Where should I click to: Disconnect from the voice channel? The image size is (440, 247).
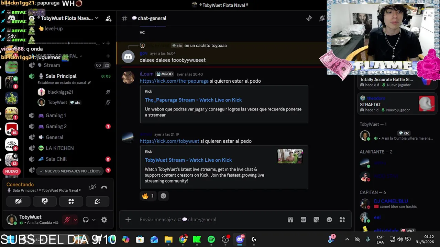[x=104, y=187]
